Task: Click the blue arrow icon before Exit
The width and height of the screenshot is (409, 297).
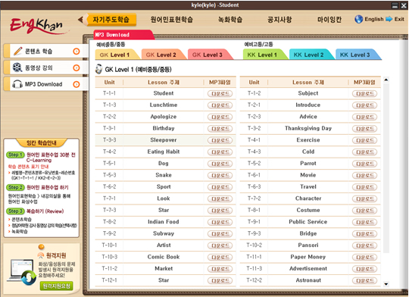Action: 389,19
